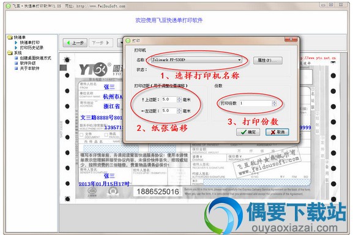Open 关于本软件 in the left tree
The height and width of the screenshot is (235, 353).
point(29,69)
